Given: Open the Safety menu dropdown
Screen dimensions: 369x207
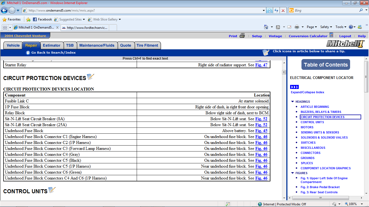Looking at the screenshot, I should 326,27.
